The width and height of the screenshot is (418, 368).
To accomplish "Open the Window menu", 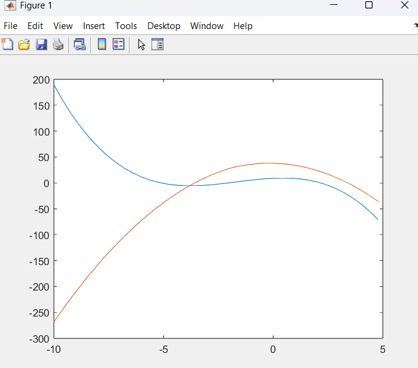I will [207, 26].
